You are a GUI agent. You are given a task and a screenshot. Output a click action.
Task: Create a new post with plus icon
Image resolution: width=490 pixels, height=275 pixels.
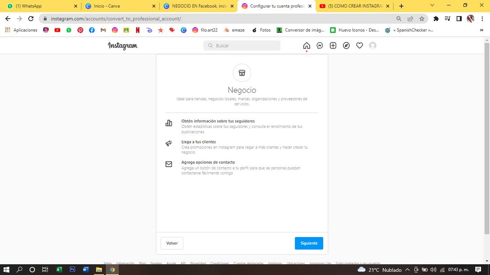(333, 46)
